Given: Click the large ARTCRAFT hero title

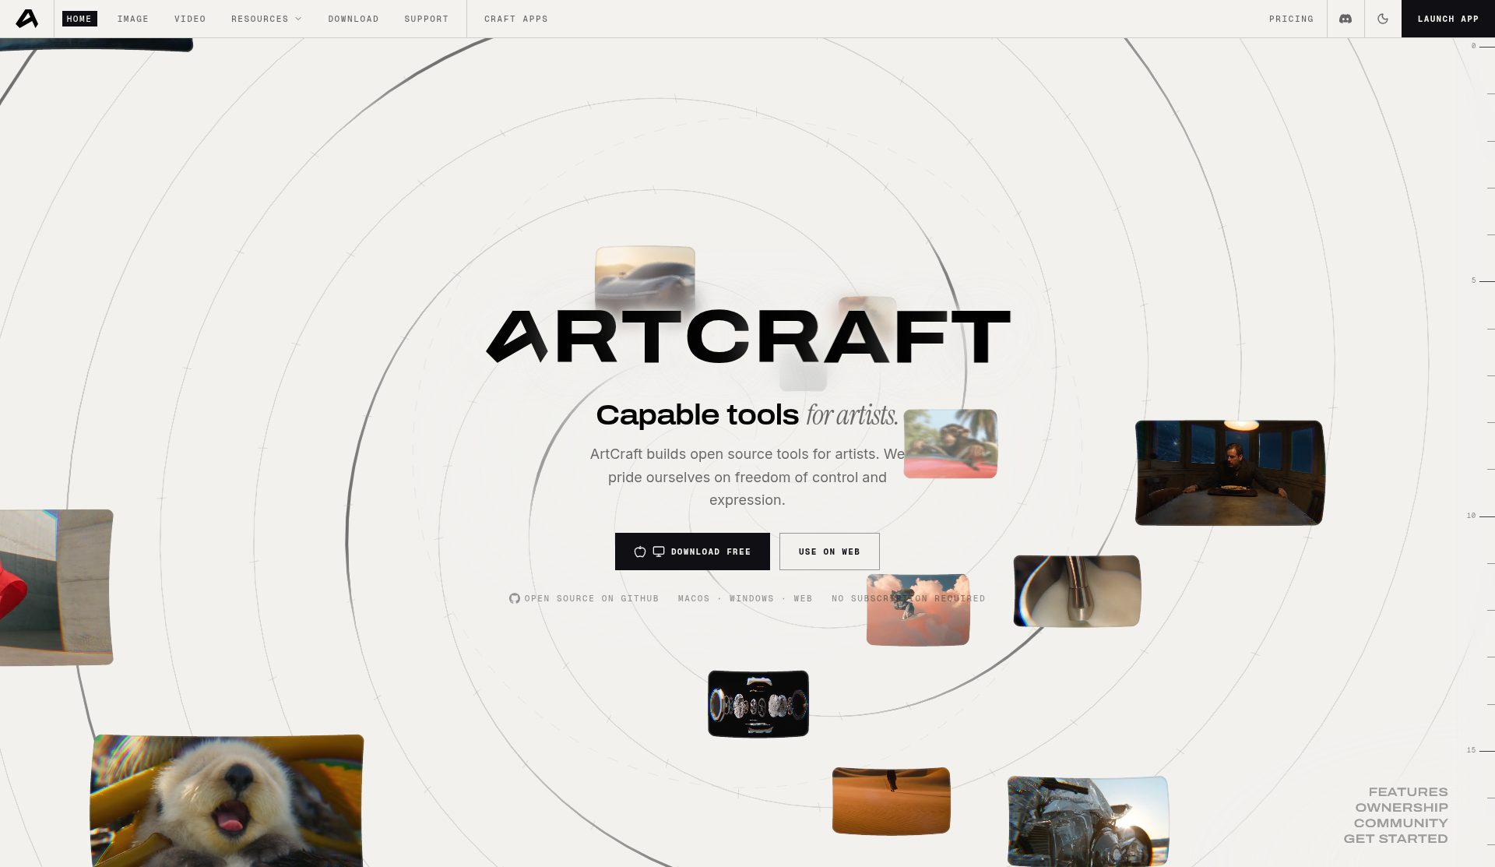Looking at the screenshot, I should 748,337.
